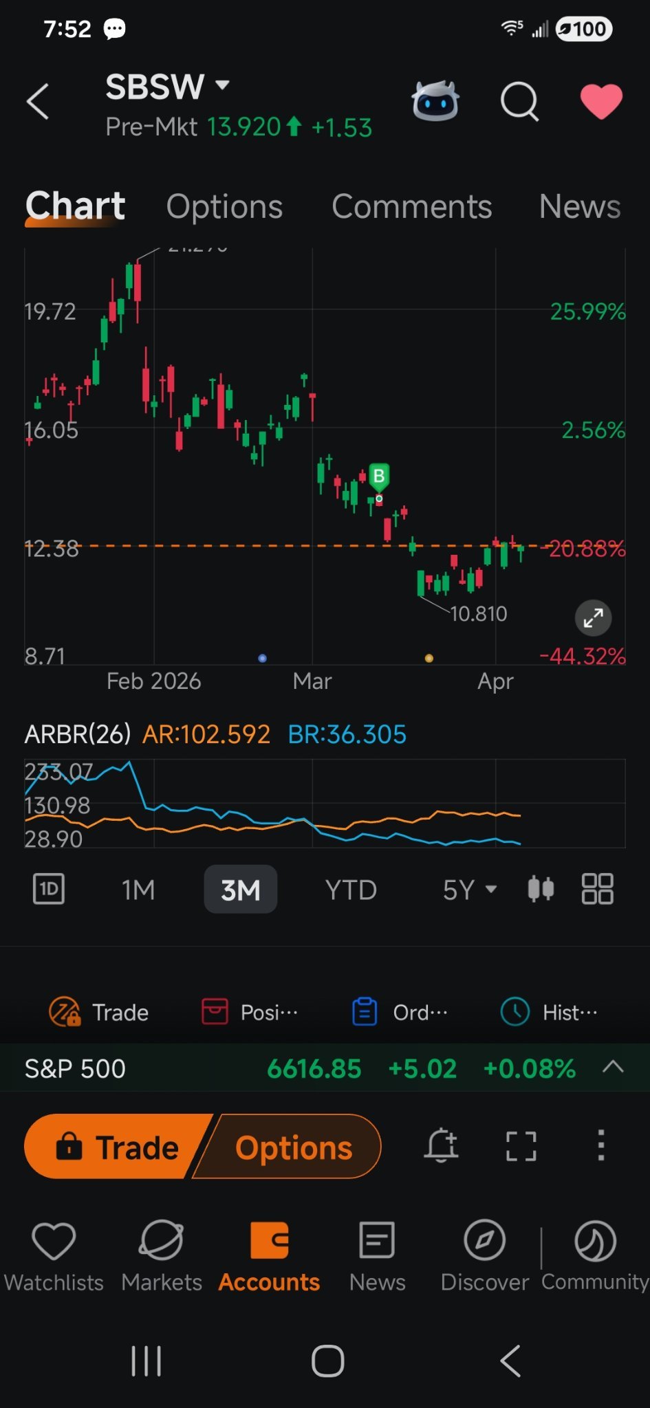Screen dimensions: 650x1408
Task: Open the Comments tab
Action: pyautogui.click(x=411, y=206)
